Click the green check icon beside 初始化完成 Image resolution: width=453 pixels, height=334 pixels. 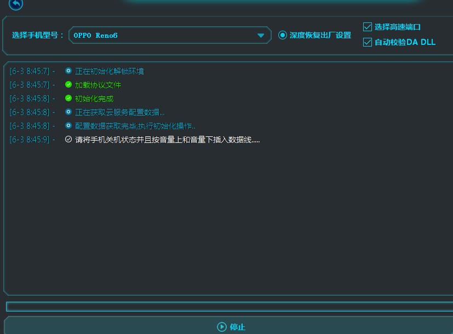pos(68,98)
